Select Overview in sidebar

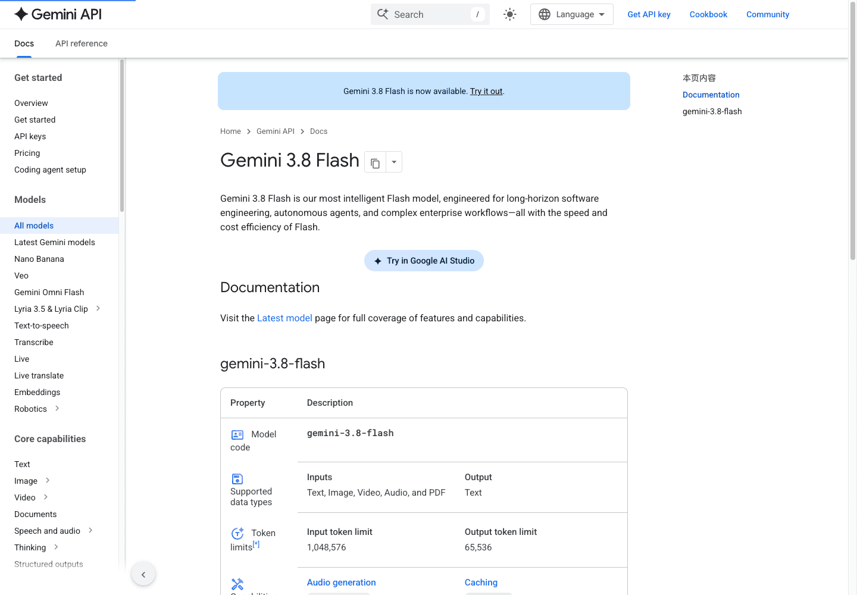click(x=31, y=103)
